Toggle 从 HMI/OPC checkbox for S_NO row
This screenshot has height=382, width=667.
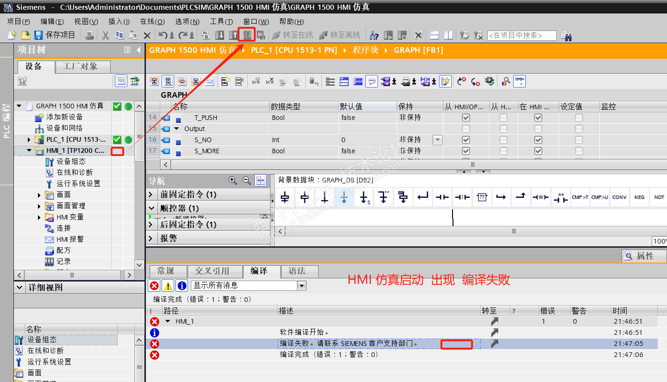[466, 140]
